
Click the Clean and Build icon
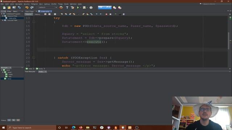pos(72,8)
